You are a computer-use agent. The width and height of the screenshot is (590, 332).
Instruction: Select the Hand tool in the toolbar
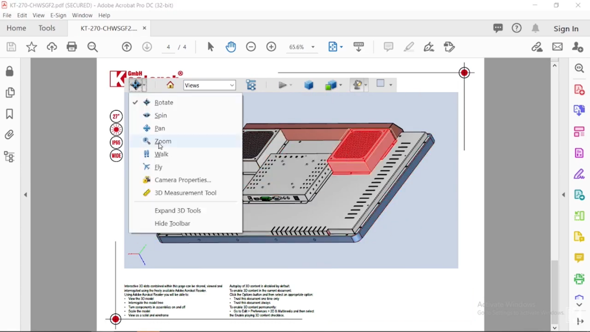tap(230, 47)
